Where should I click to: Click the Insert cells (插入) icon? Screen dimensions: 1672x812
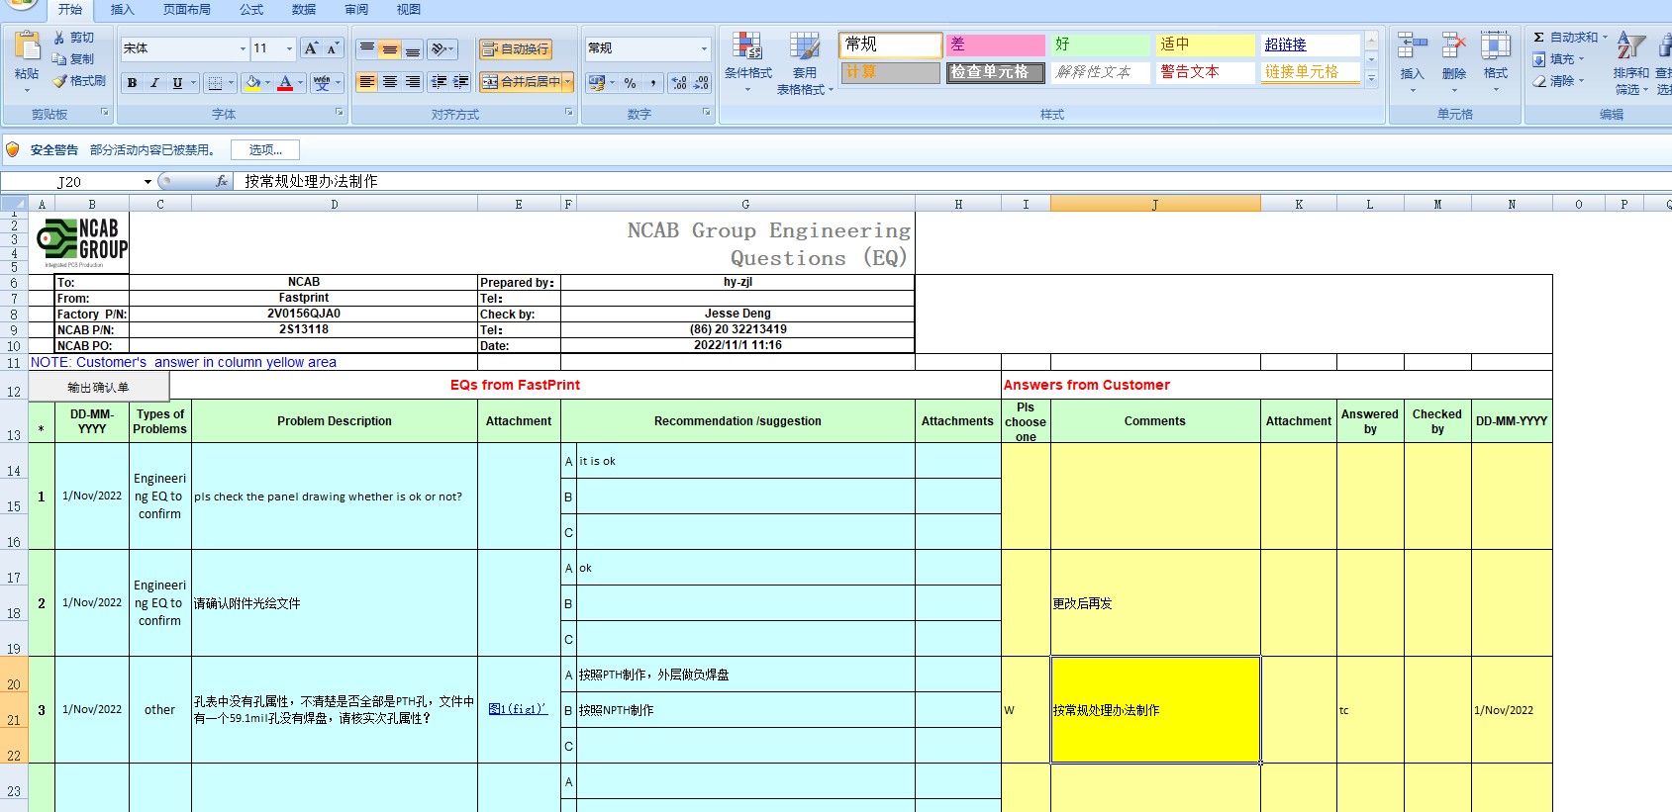click(x=1412, y=45)
